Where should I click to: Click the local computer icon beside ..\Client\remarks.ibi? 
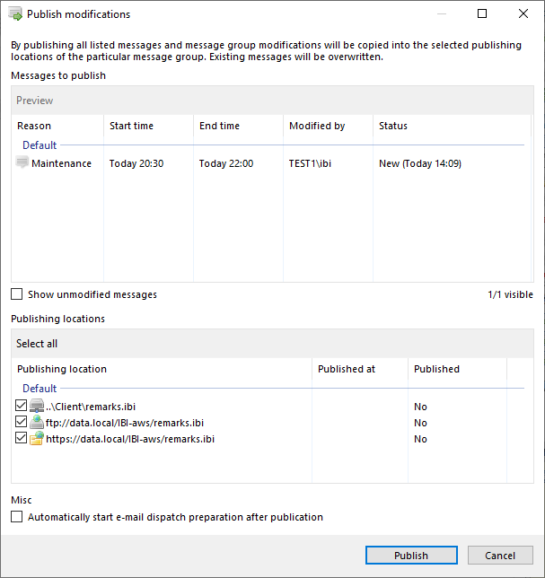37,407
